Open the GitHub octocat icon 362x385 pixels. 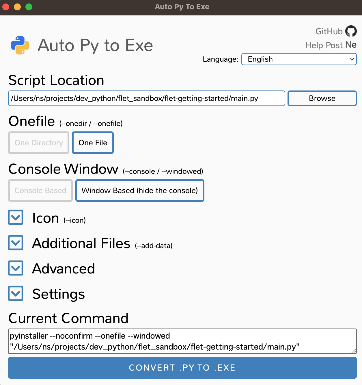click(351, 31)
